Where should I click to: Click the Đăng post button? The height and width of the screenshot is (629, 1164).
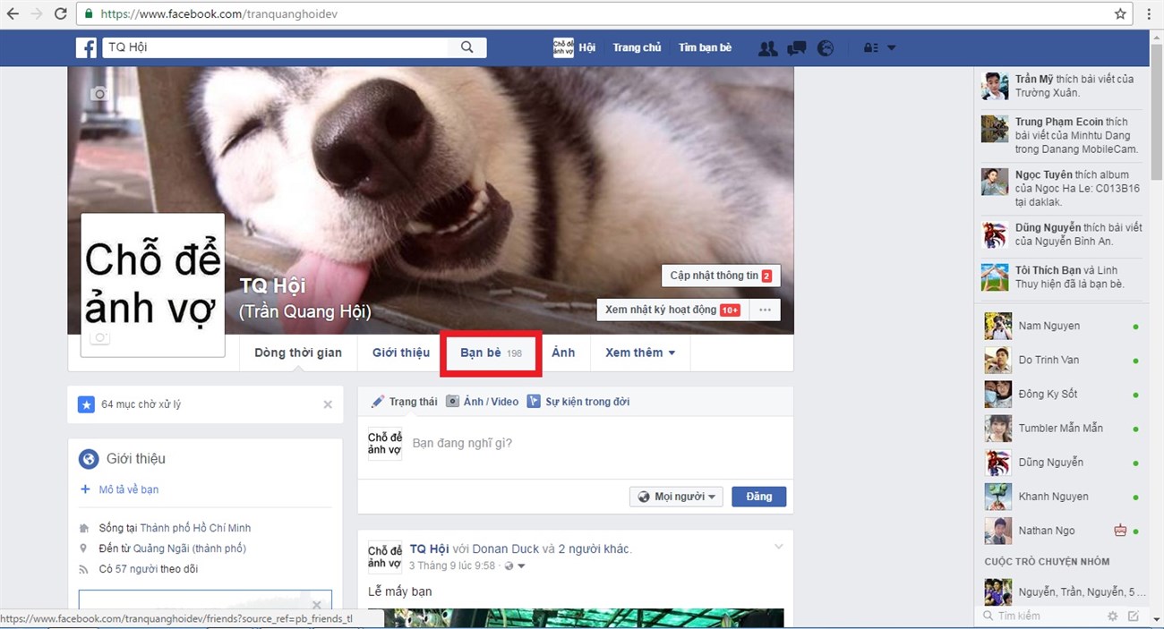click(758, 497)
